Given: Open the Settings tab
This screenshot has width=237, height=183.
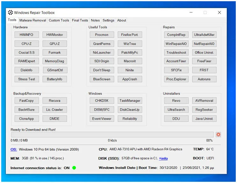Looking at the screenshot, I should (108, 20).
